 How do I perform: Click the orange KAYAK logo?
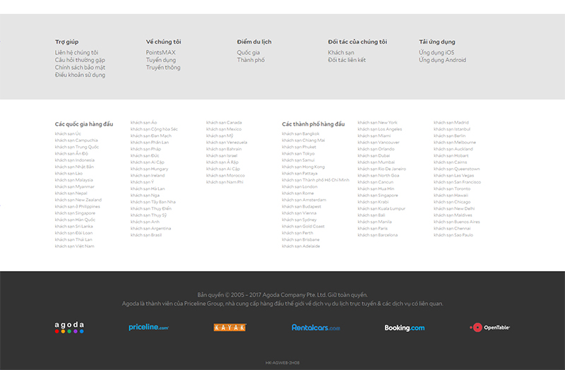point(230,328)
